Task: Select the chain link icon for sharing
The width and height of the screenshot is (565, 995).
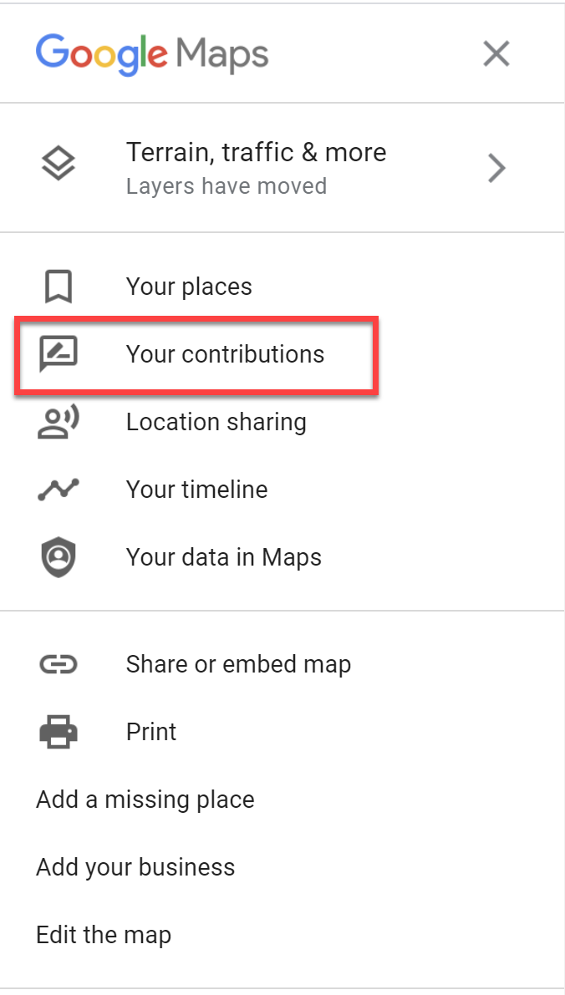Action: (x=58, y=663)
